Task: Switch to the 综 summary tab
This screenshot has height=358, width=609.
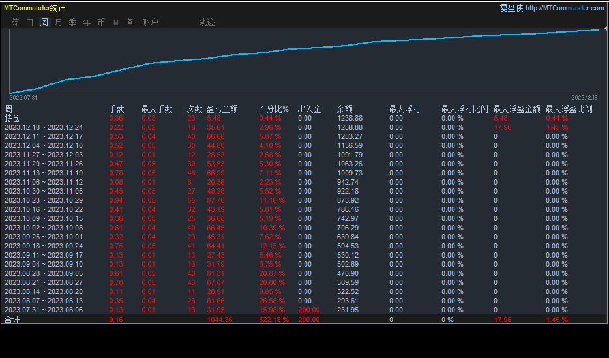Action: [16, 23]
